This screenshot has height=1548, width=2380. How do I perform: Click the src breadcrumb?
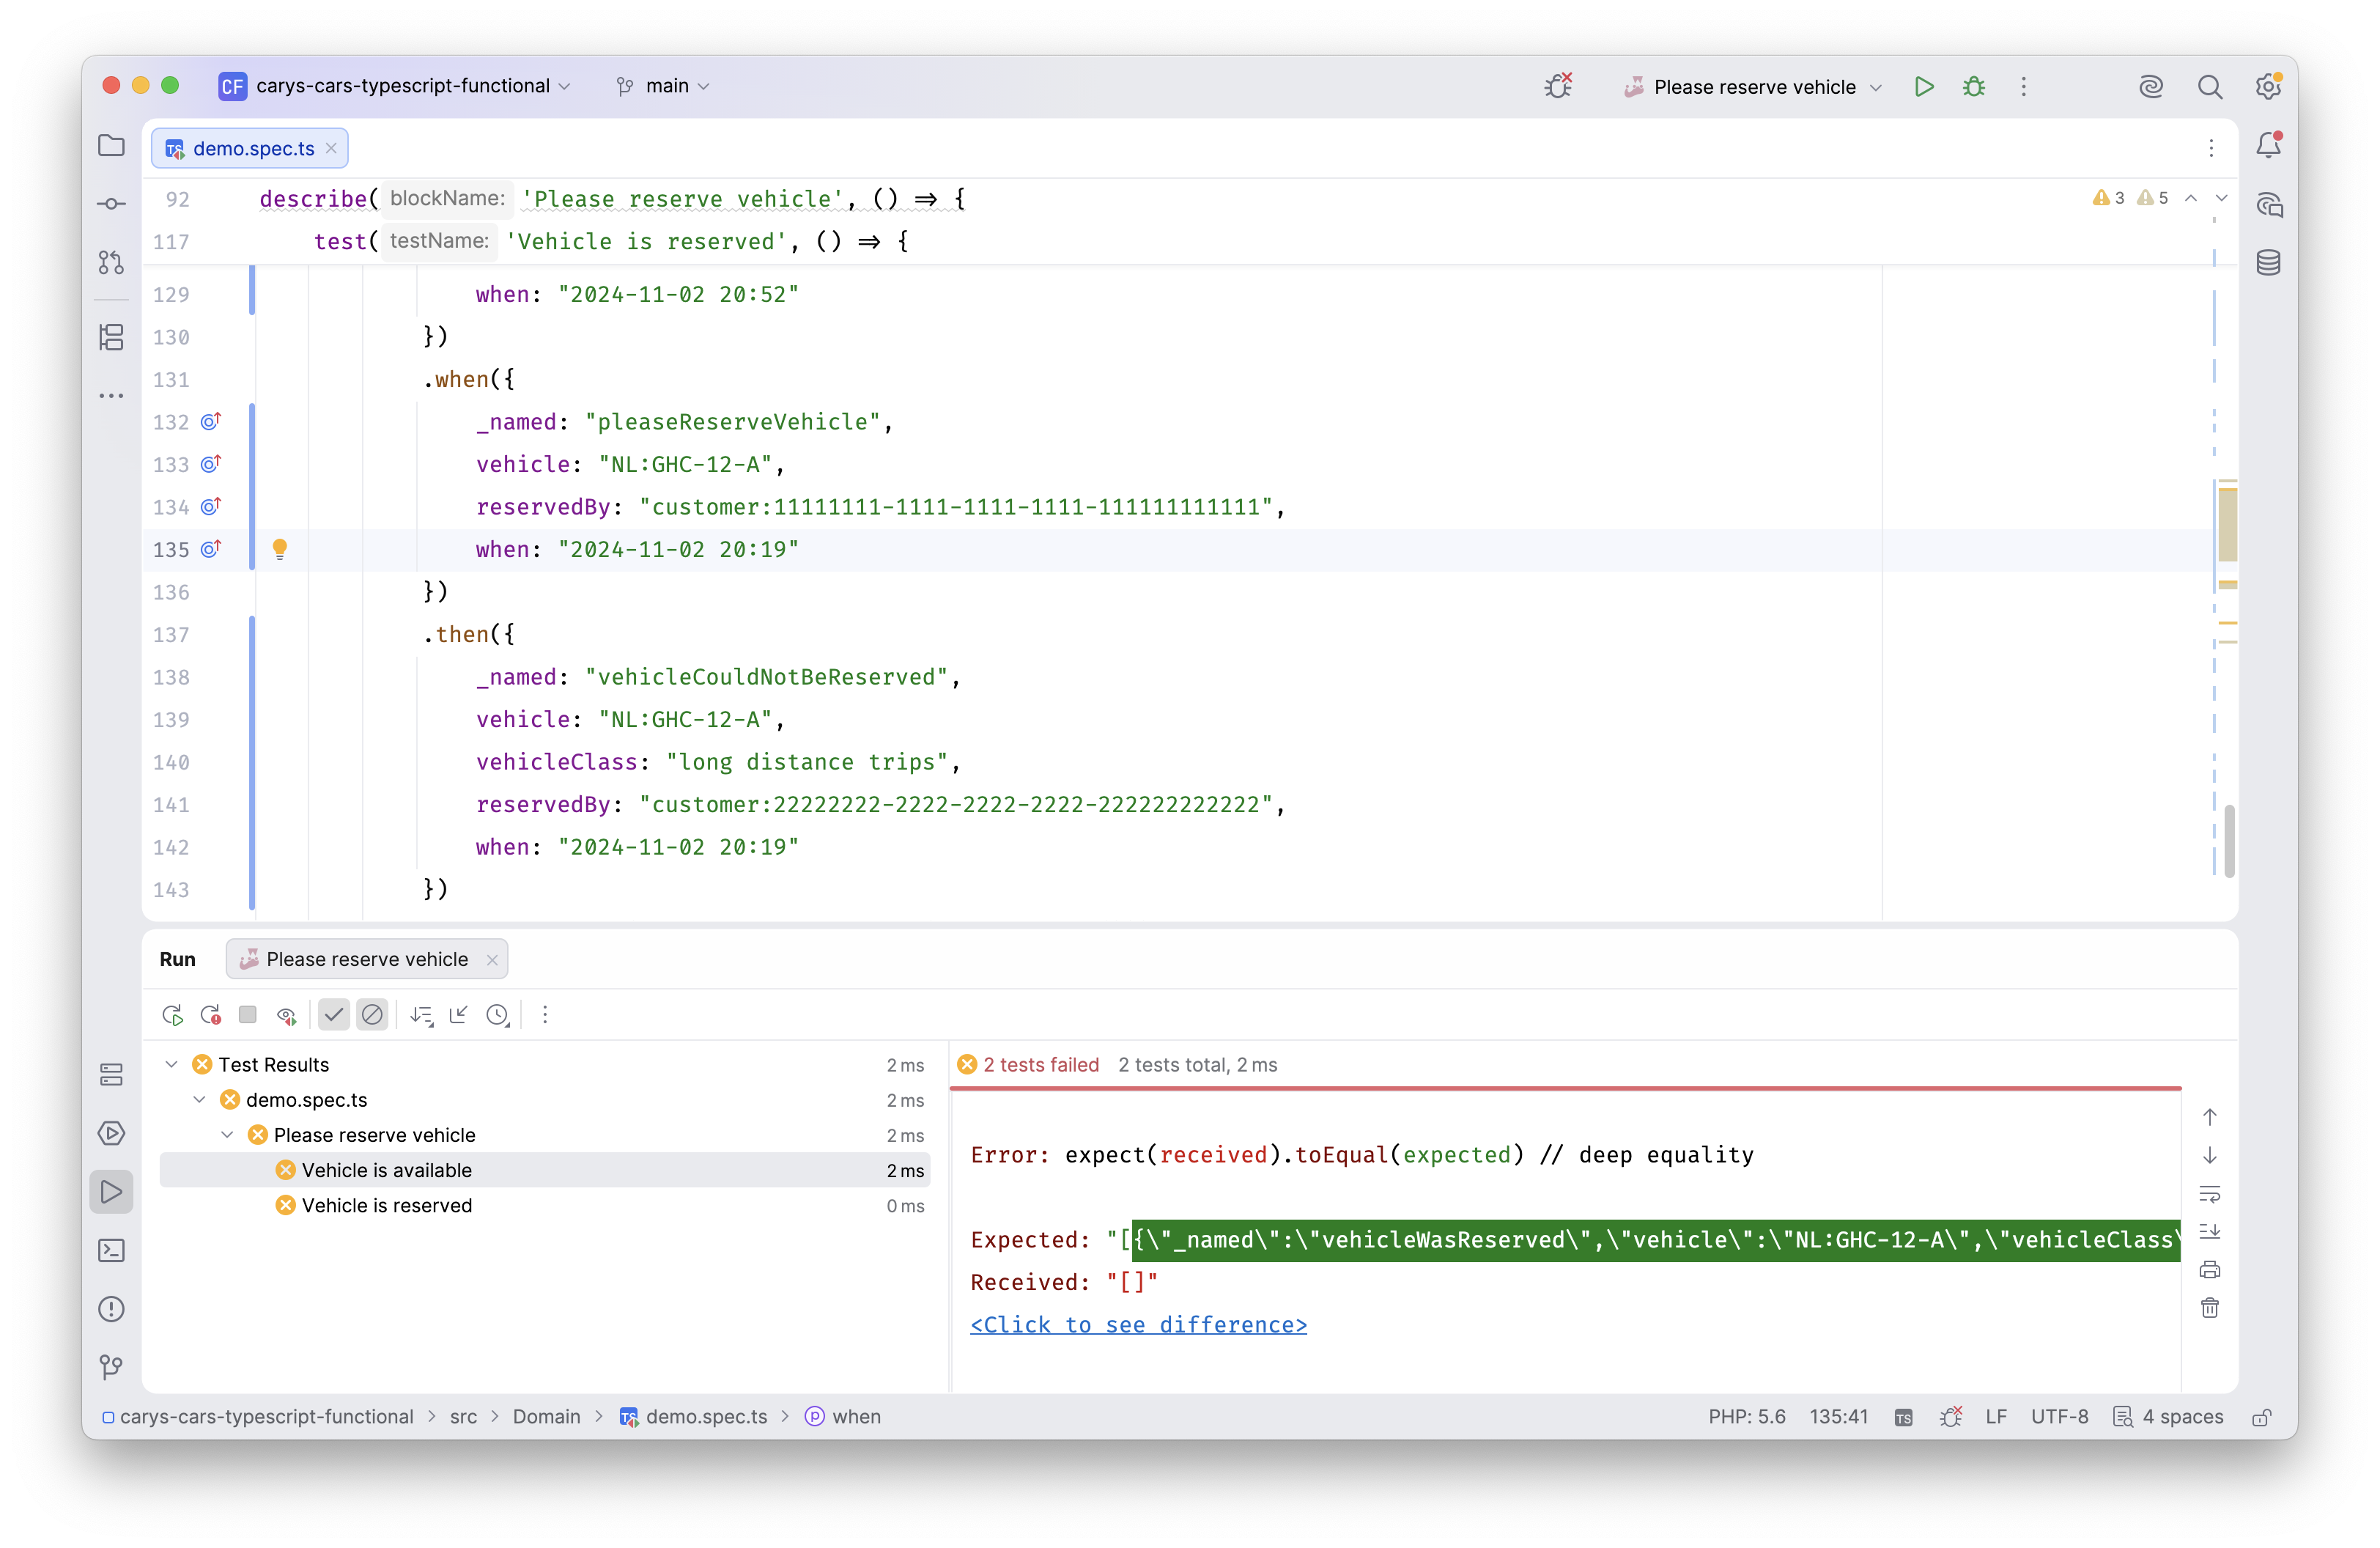click(x=463, y=1417)
